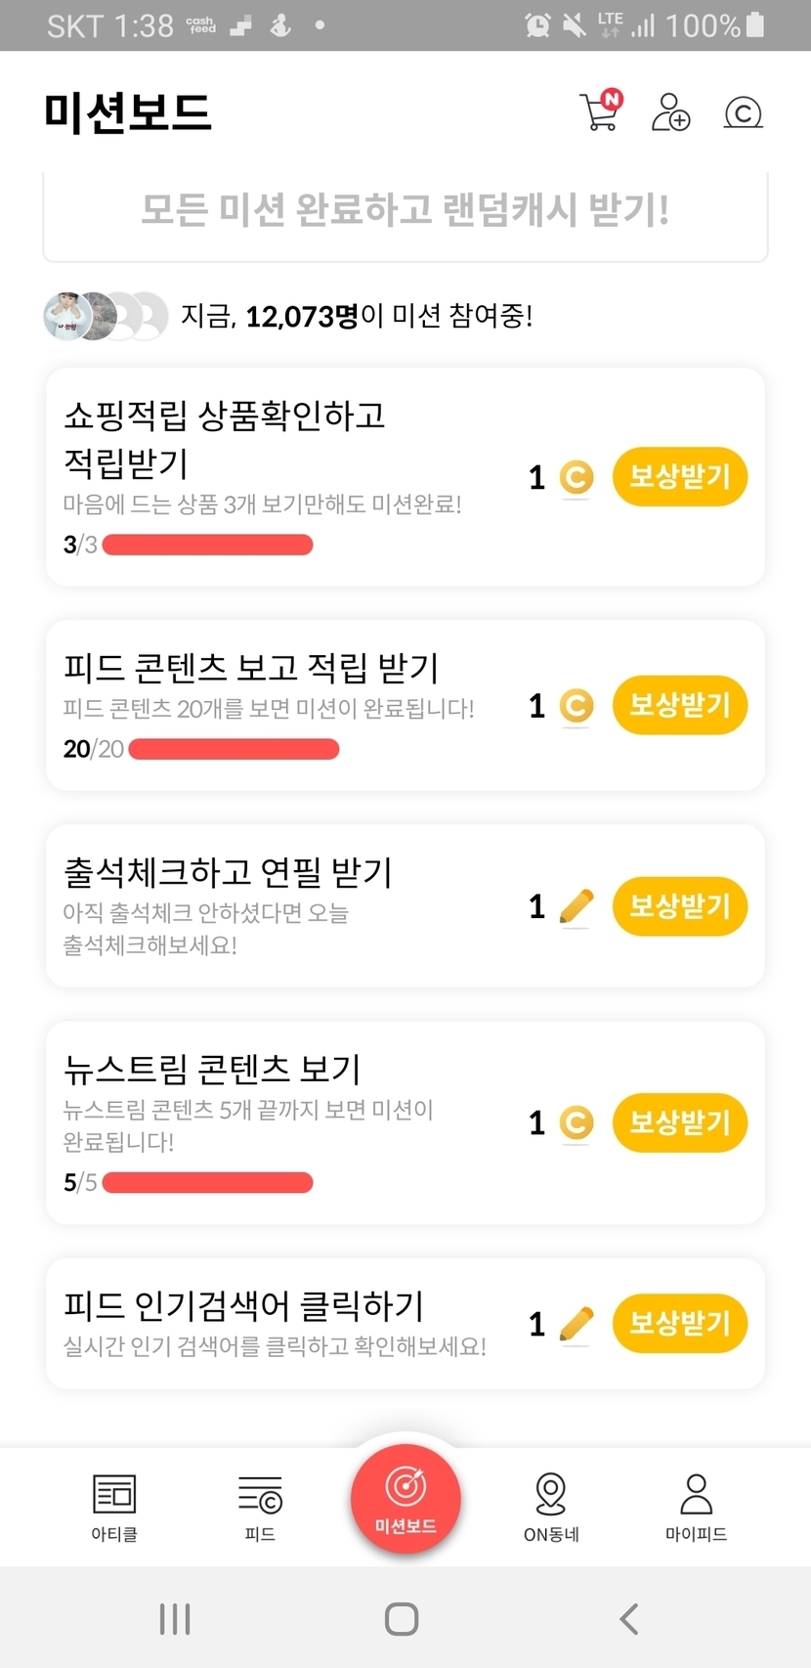Switch to the 피드 tab
The height and width of the screenshot is (1668, 811).
(260, 1506)
